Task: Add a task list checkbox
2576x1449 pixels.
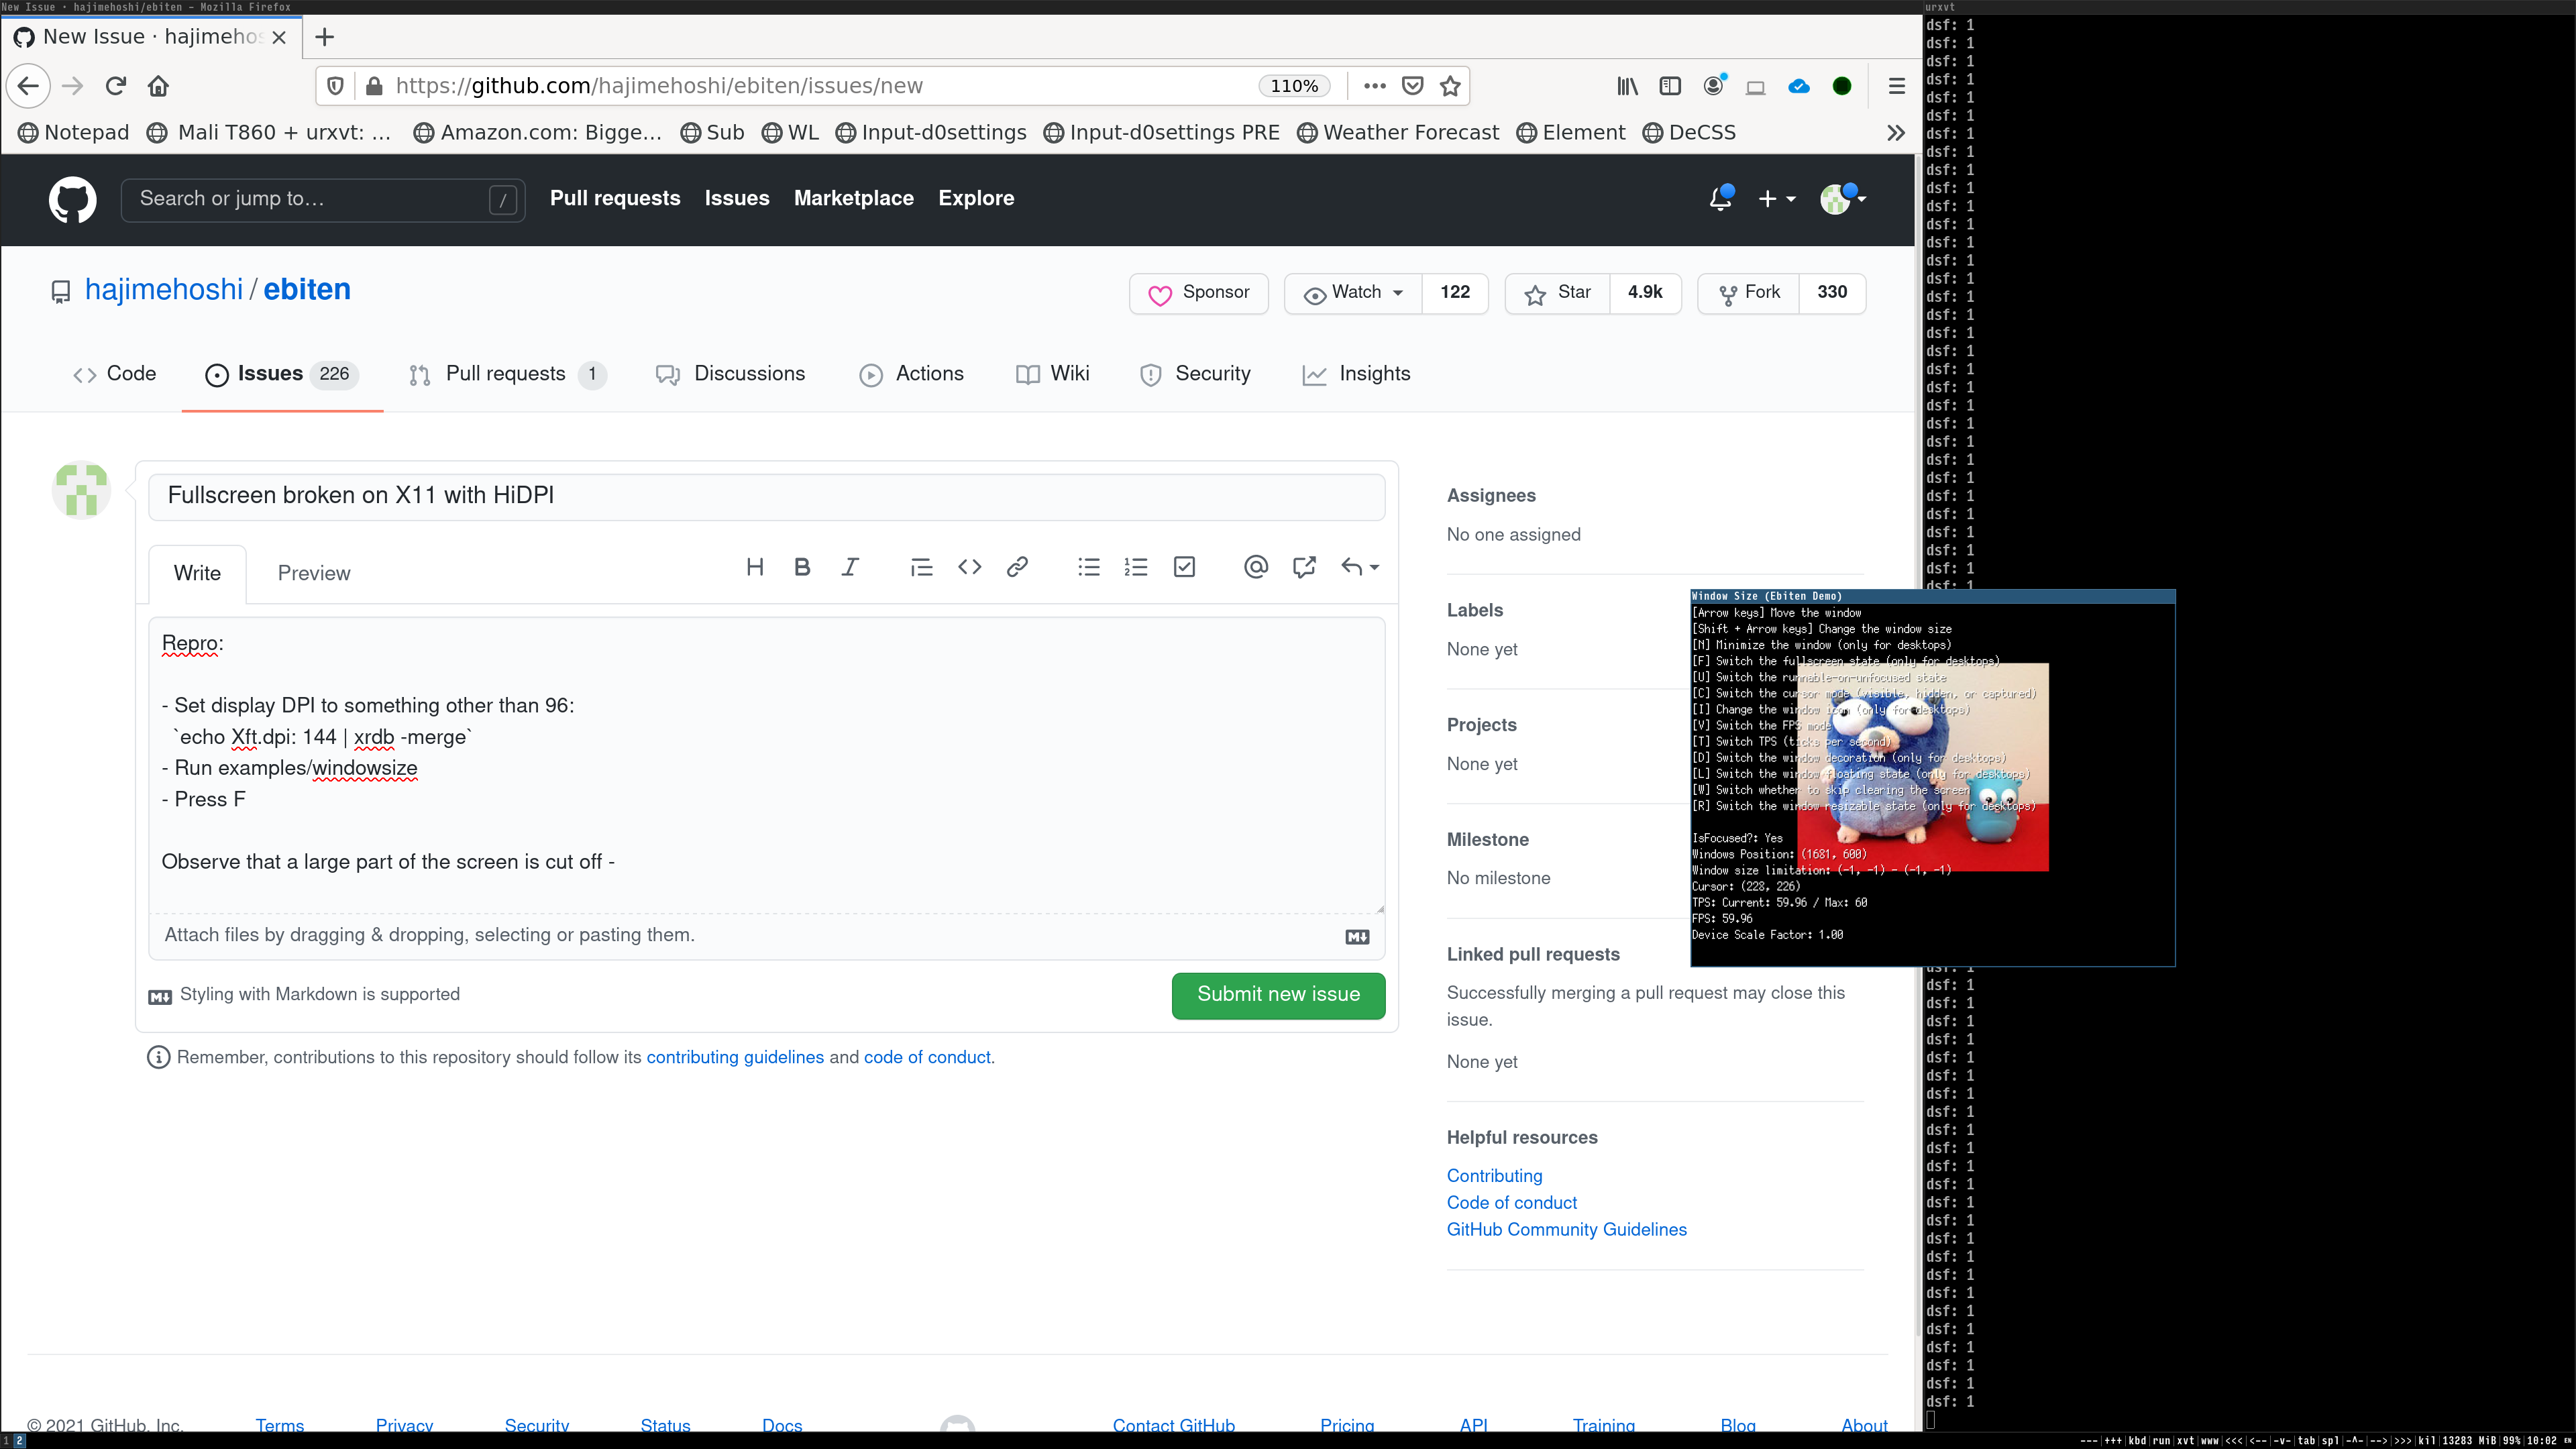Action: click(x=1184, y=567)
